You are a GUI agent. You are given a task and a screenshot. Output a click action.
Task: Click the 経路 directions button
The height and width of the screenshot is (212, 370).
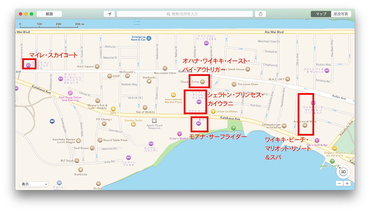pyautogui.click(x=49, y=14)
